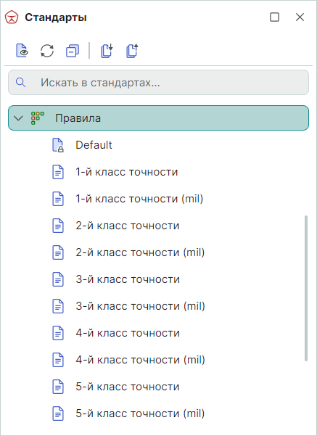Focus the Искать в стандартах search field

(x=158, y=82)
